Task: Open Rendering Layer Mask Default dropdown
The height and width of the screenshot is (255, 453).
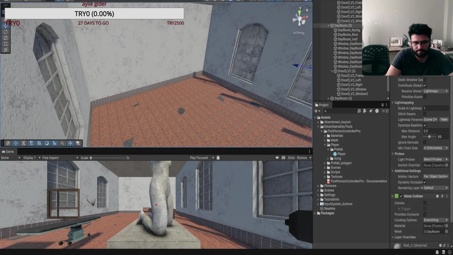Action: pyautogui.click(x=436, y=188)
